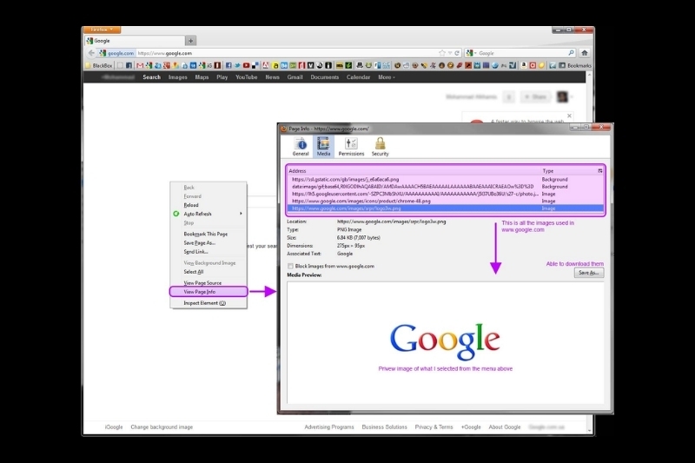Click the column picker icon in address list
The height and width of the screenshot is (463, 695).
point(600,170)
